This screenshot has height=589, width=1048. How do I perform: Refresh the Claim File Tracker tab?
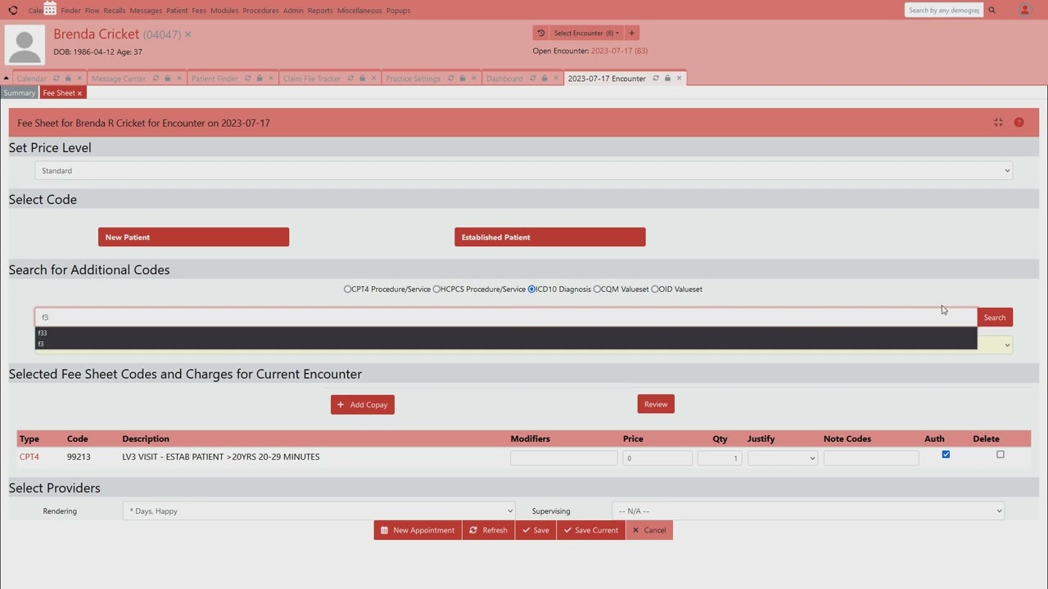(x=350, y=79)
